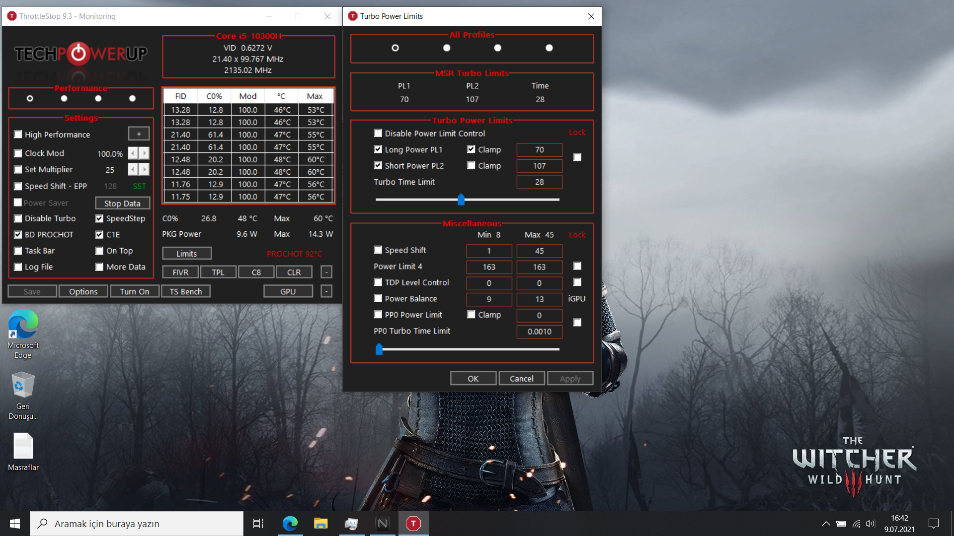Click the ThrottleStop icon in taskbar
This screenshot has width=954, height=536.
(x=413, y=524)
